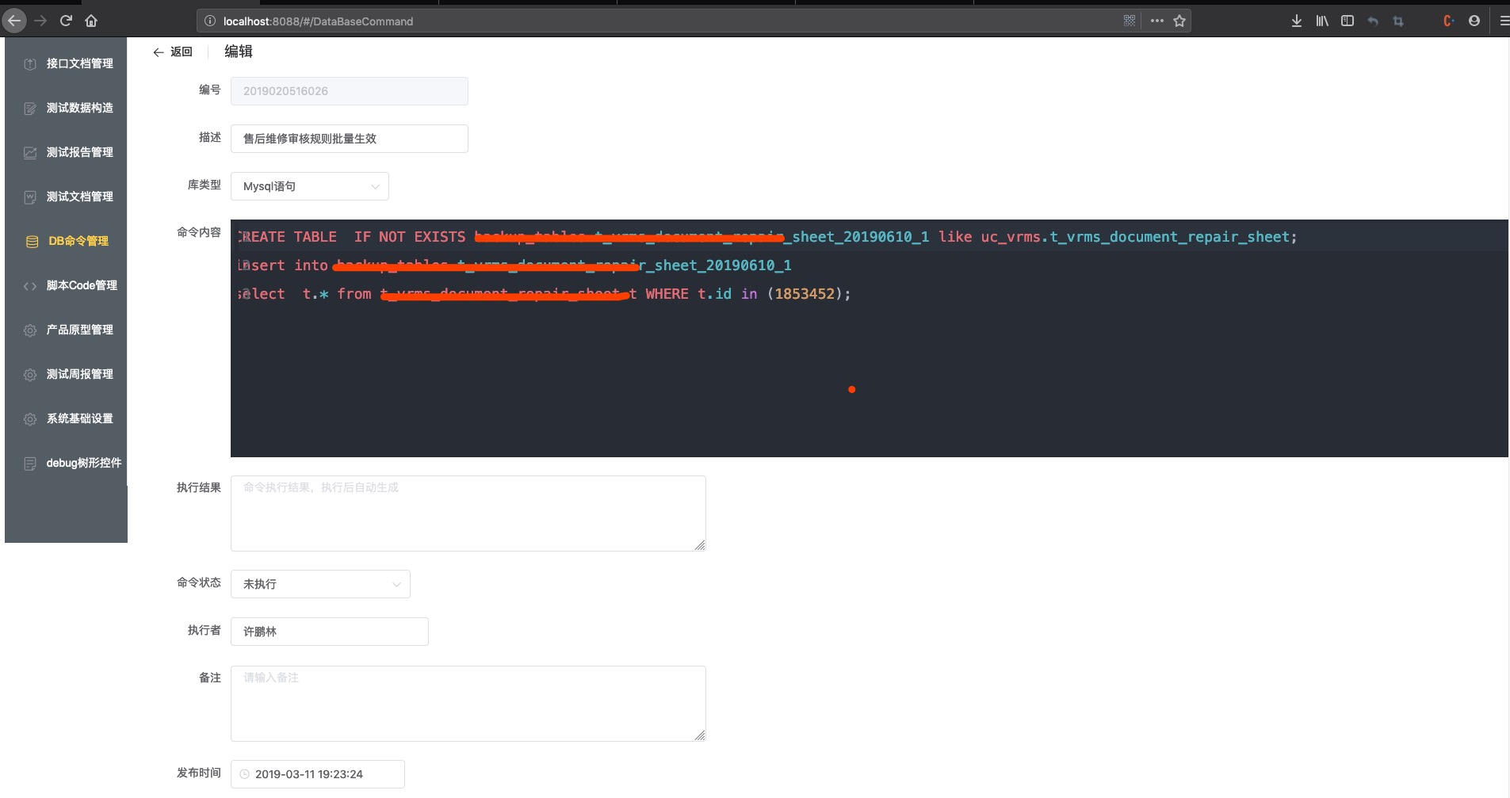Click the 备注 text area
Screen dimensions: 1510x798
tap(468, 704)
